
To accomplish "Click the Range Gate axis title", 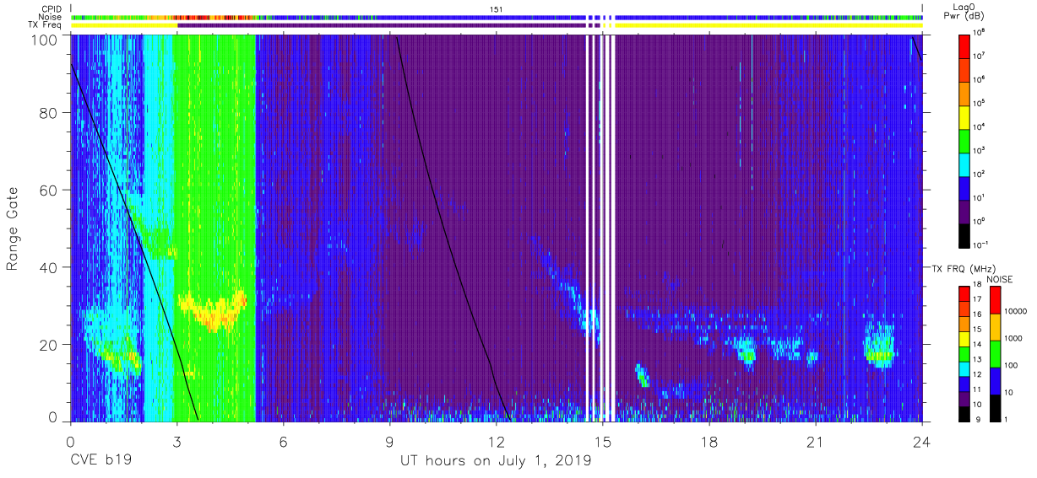I will [x=14, y=229].
